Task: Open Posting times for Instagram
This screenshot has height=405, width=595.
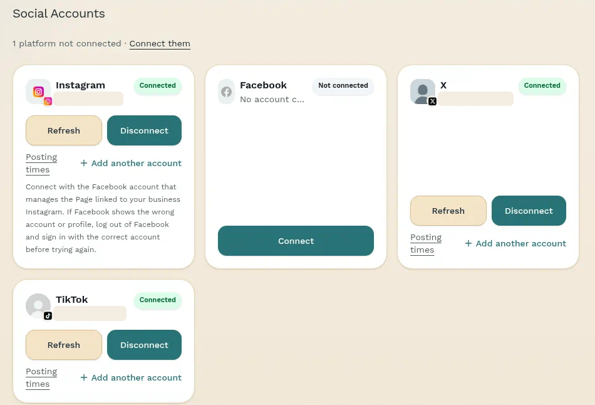Action: click(41, 163)
